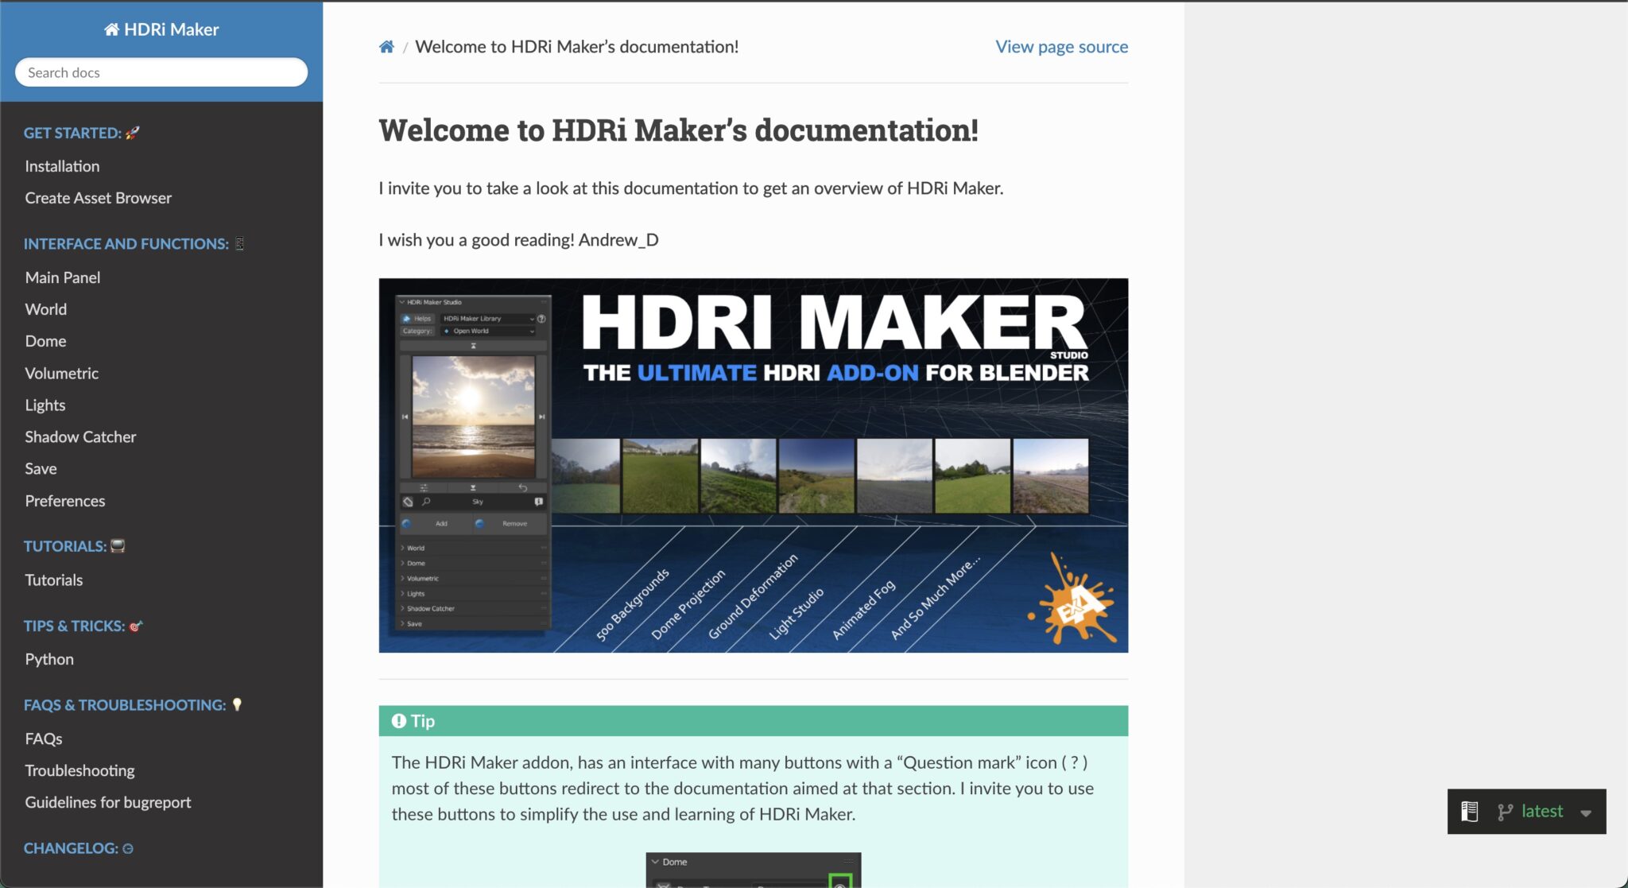Click the dart emoji next to TIPS & TRICKS
This screenshot has height=888, width=1628.
pos(135,626)
